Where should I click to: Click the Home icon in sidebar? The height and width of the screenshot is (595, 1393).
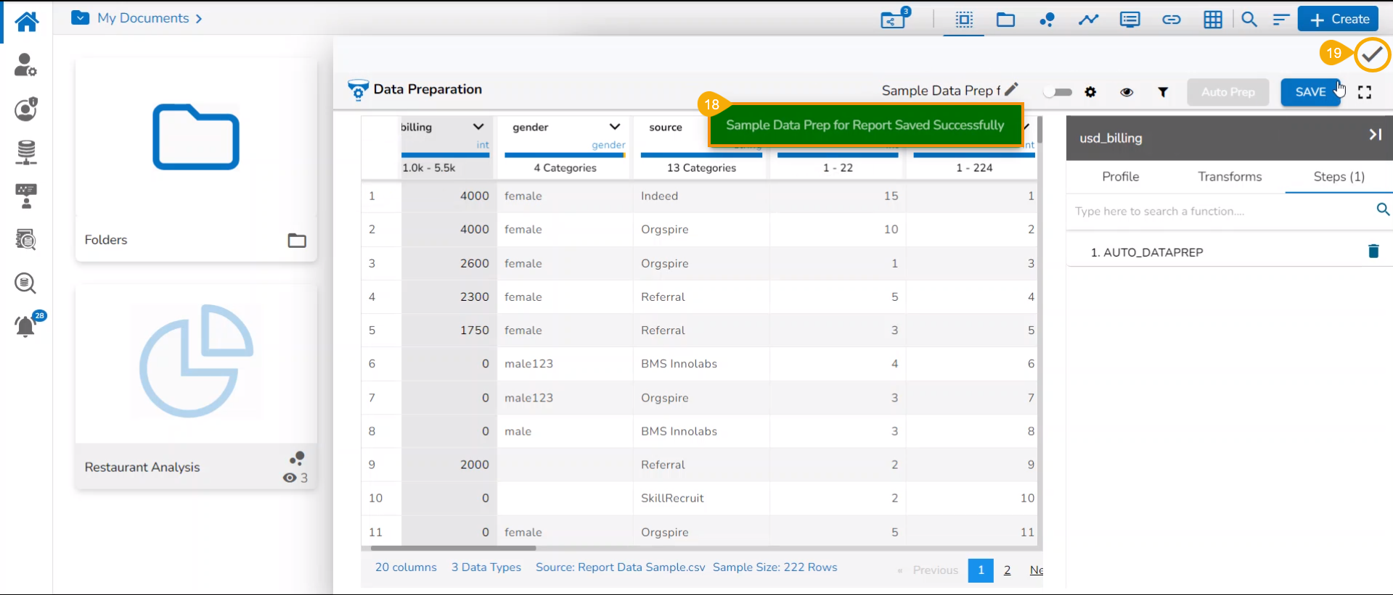(26, 21)
